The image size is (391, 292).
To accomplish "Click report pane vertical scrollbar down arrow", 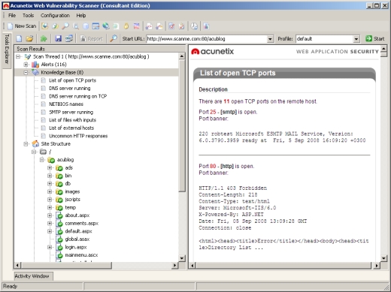I will 383,258.
